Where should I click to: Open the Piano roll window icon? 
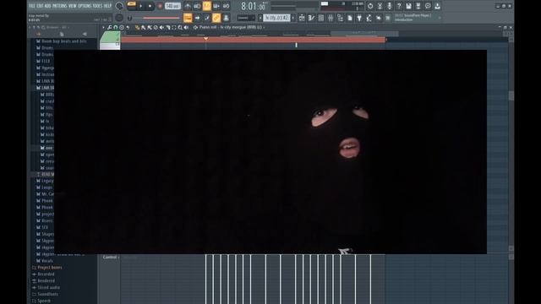[x=311, y=18]
